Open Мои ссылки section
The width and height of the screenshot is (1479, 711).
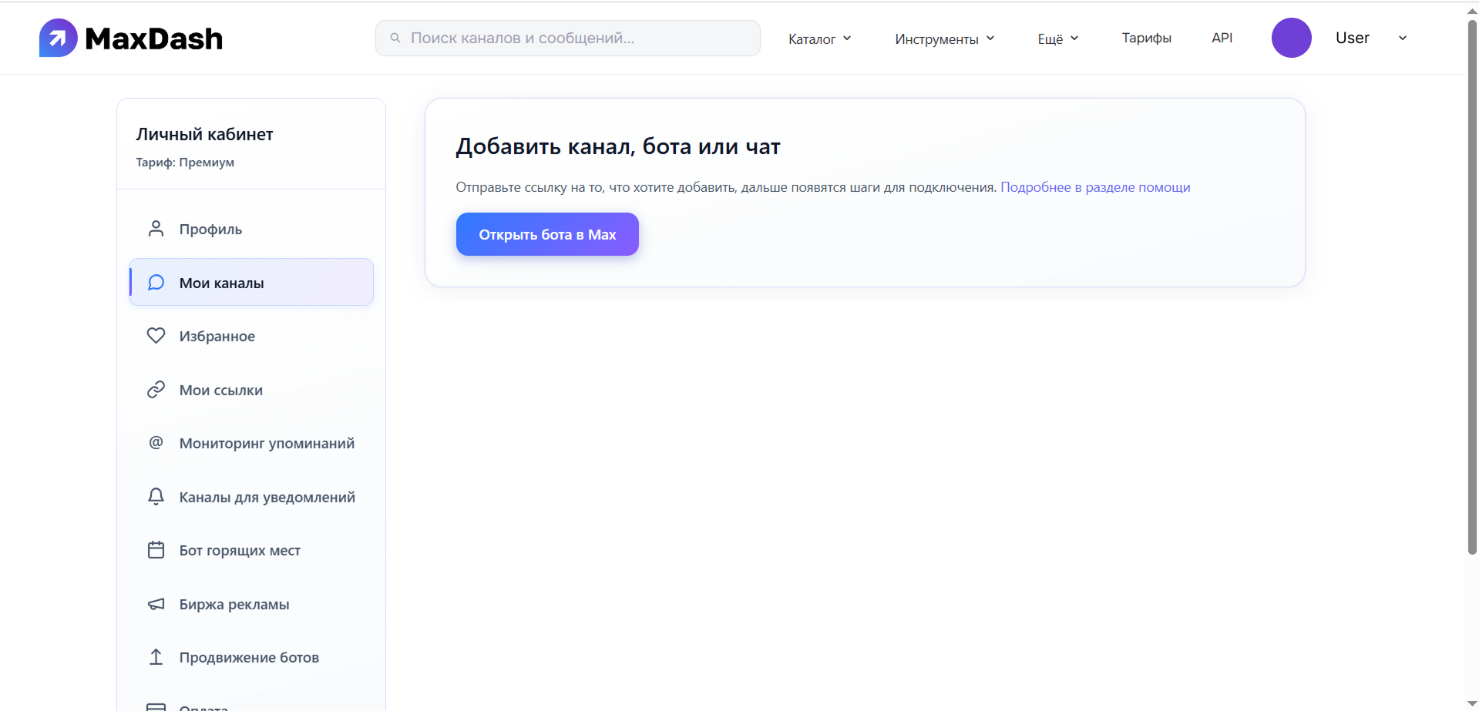point(251,390)
